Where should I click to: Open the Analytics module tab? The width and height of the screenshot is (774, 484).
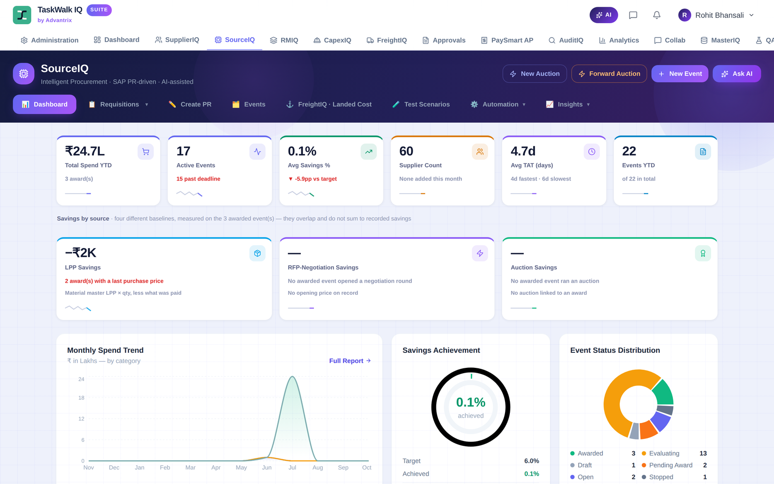(x=619, y=40)
